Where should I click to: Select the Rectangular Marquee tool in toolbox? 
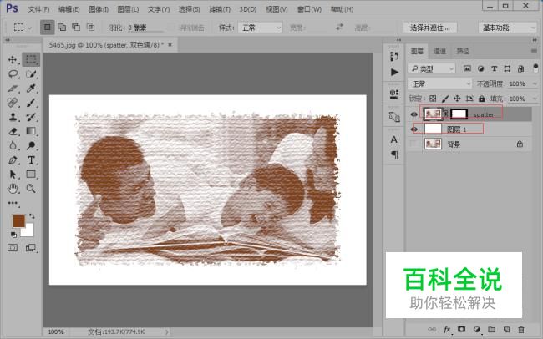[x=31, y=59]
